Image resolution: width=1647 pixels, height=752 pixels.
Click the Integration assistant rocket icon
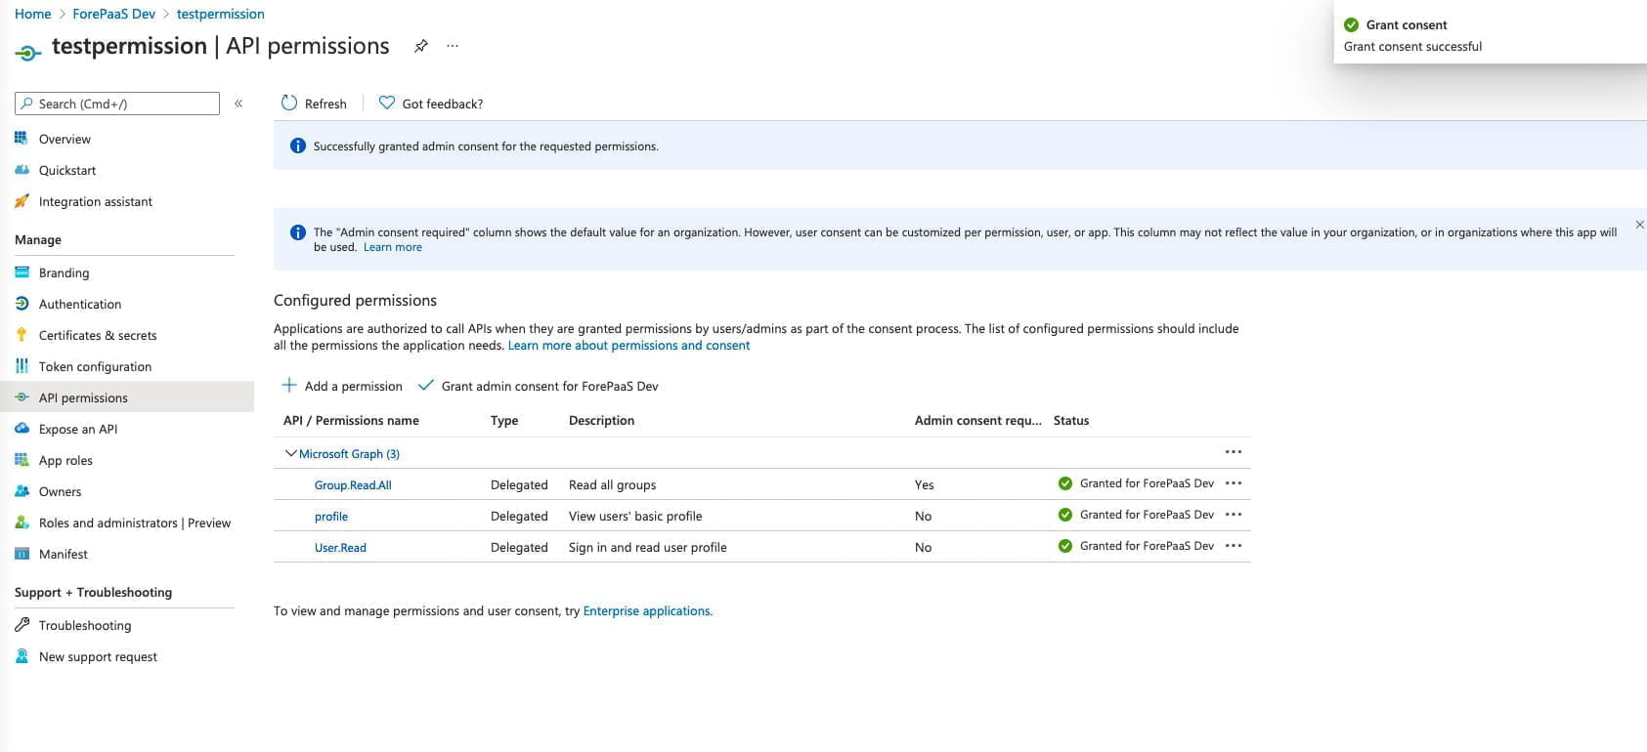[22, 201]
